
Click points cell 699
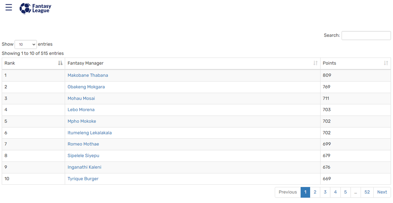coord(355,144)
